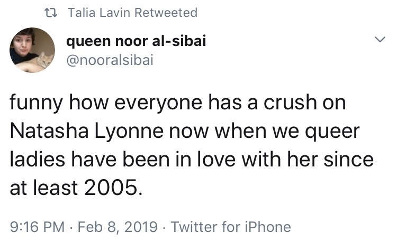
Task: Click the cat in the avatar image
Action: [41, 62]
